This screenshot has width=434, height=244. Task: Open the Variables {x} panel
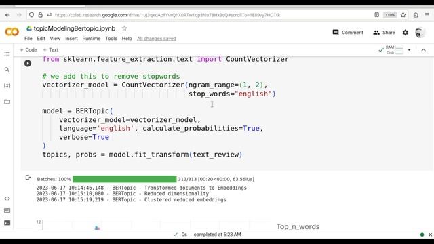pyautogui.click(x=7, y=85)
